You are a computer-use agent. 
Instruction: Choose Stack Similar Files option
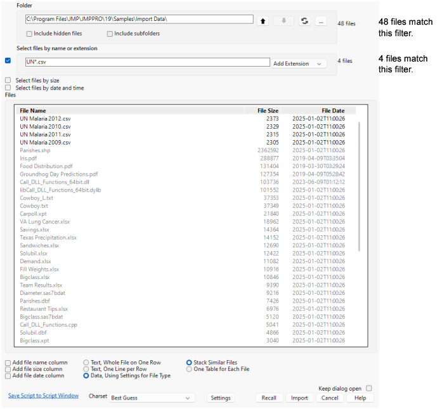(189, 363)
